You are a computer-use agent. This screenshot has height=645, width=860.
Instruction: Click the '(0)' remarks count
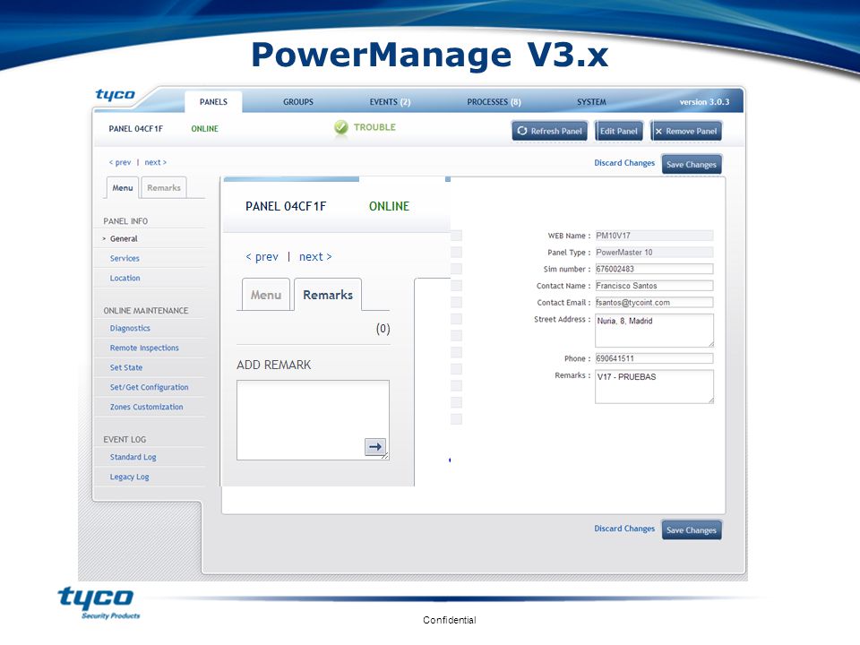(383, 329)
